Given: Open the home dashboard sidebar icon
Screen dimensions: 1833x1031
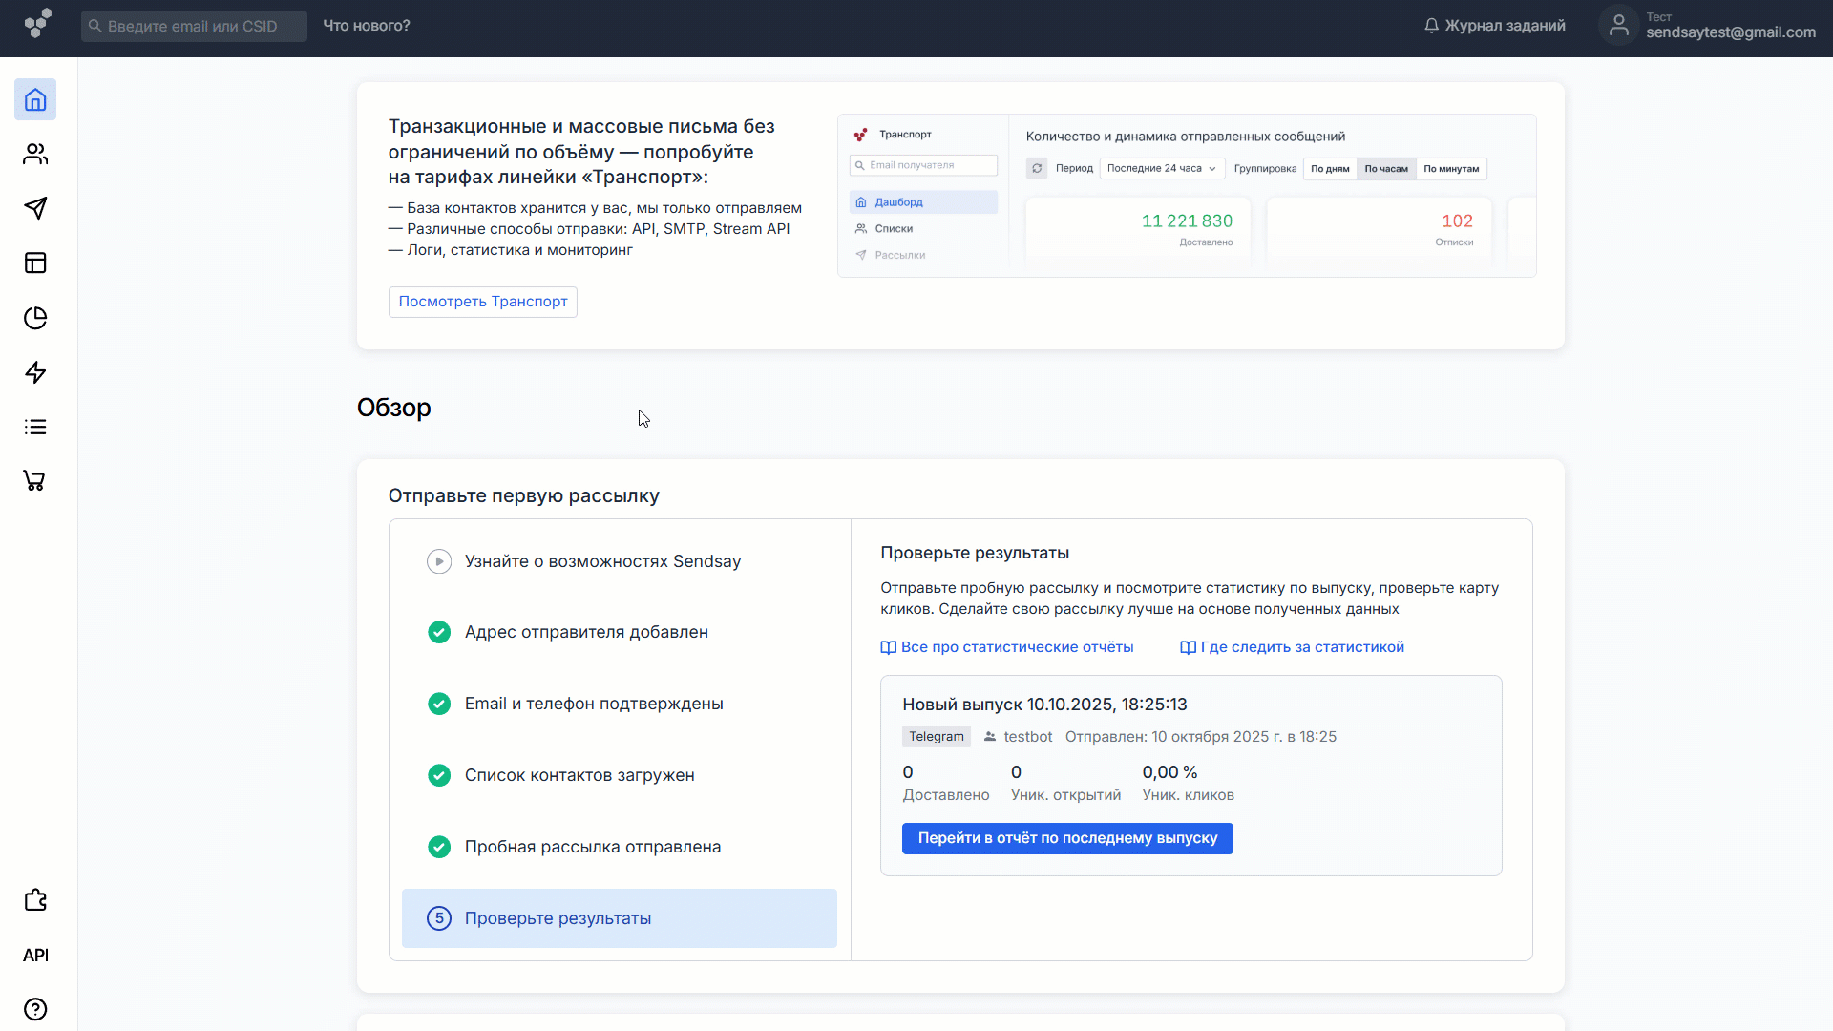Looking at the screenshot, I should (35, 99).
